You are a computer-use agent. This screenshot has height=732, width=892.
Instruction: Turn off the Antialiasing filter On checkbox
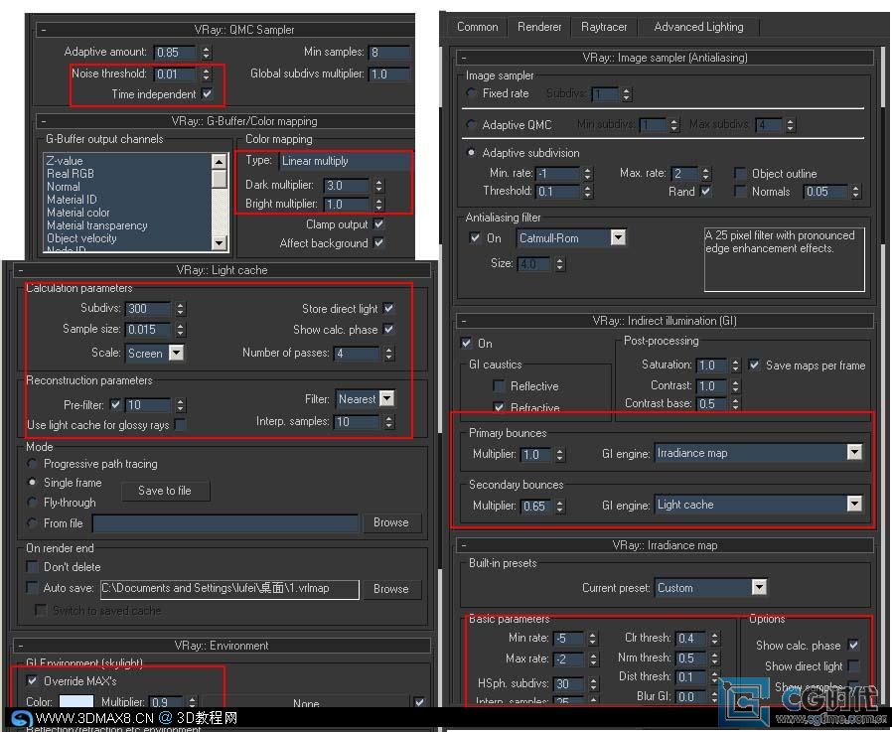(x=475, y=237)
